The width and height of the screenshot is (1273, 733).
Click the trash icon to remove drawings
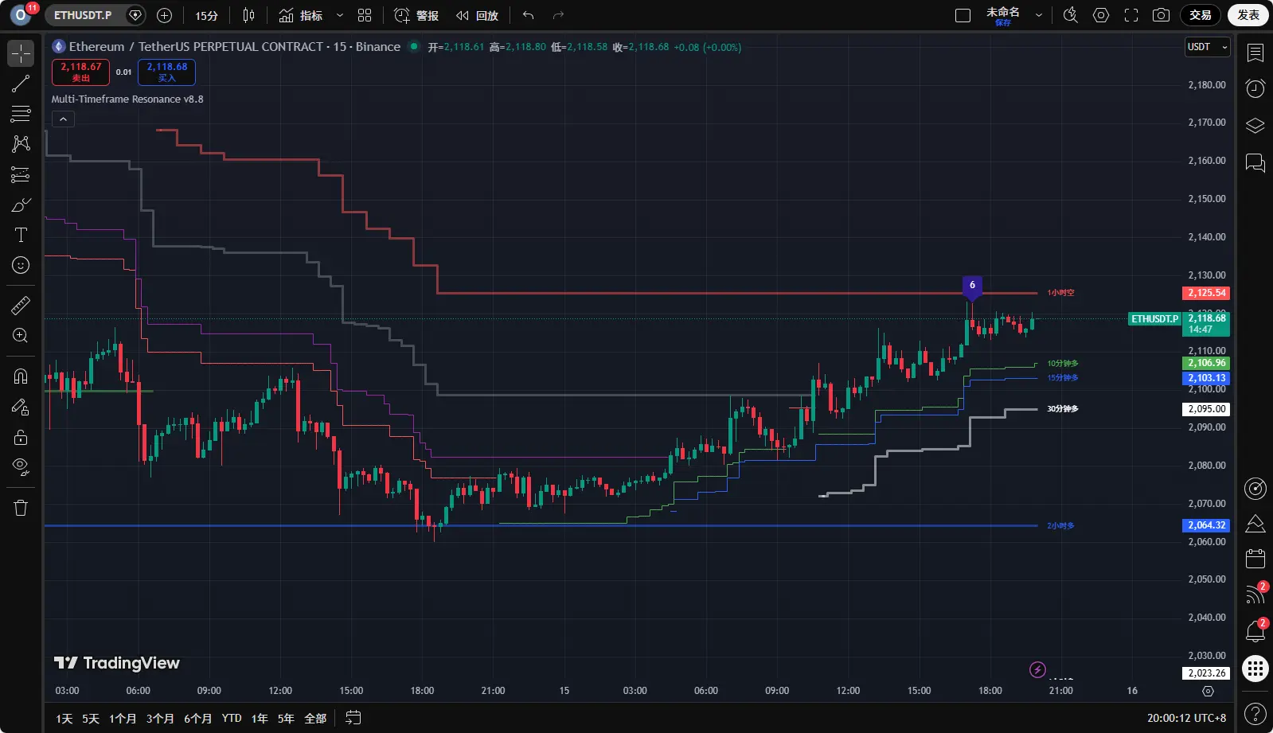click(x=21, y=508)
